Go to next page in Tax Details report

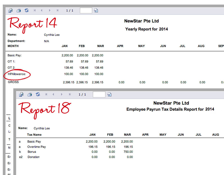[x=61, y=94]
